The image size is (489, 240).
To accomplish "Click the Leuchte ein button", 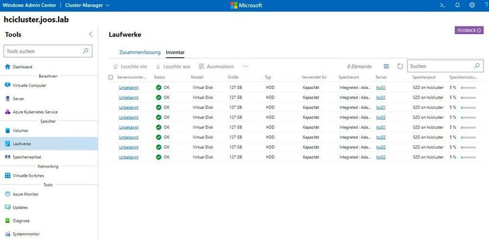I will 130,66.
